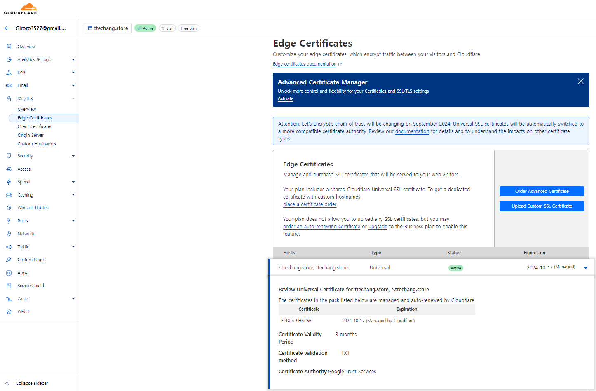The width and height of the screenshot is (596, 391).
Task: Open SSL/TLS Overview submenu item
Action: (27, 109)
